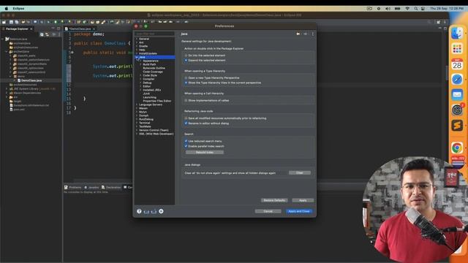Toggle 'Show implementations of callee' checkbox
Image resolution: width=468 pixels, height=263 pixels.
[186, 101]
